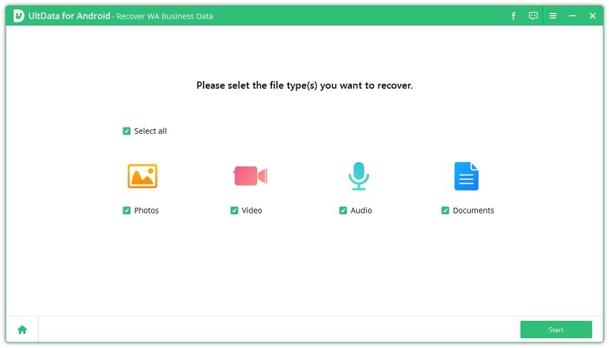Uncheck the Documents checkbox
The width and height of the screenshot is (609, 348).
tap(445, 210)
